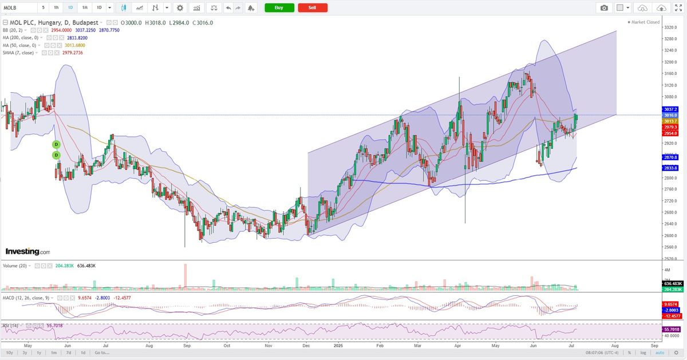The height and width of the screenshot is (360, 687).
Task: Remove the MA (200, close, 0) indicator
Action: point(62,37)
